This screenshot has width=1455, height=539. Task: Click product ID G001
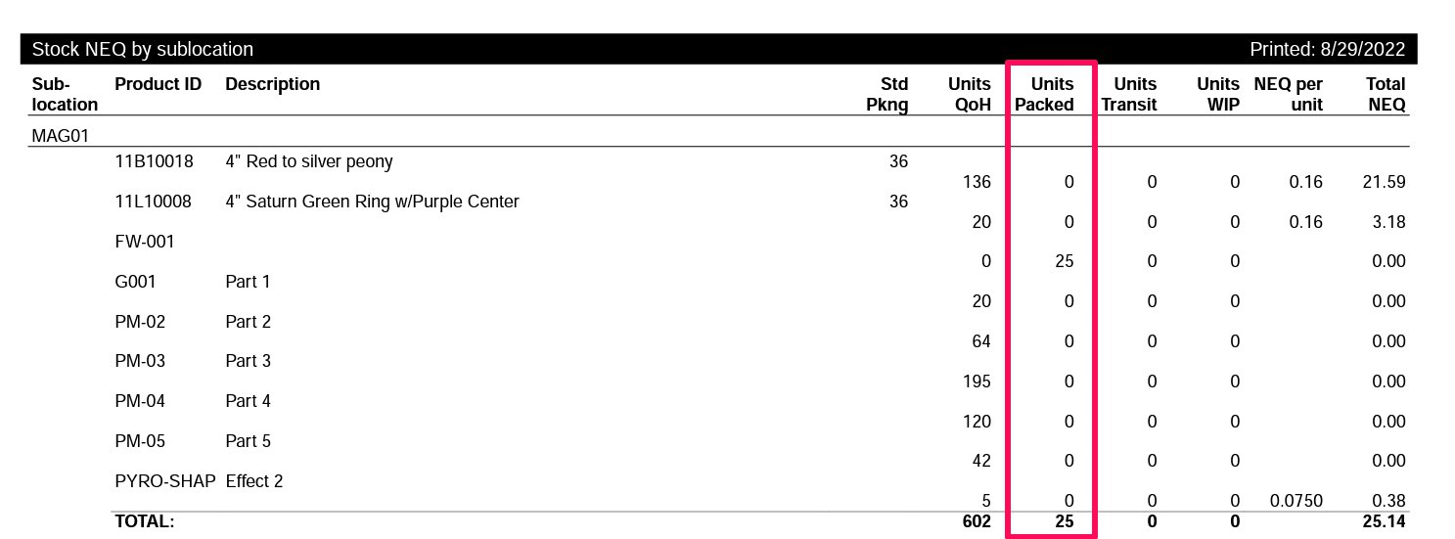135,282
